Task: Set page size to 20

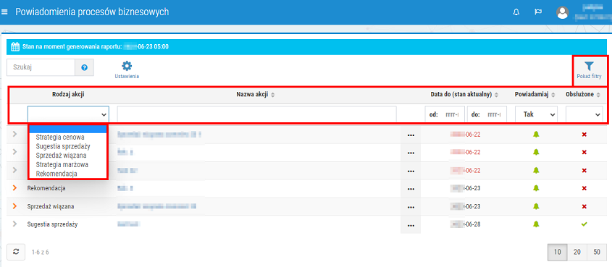Action: click(x=577, y=252)
